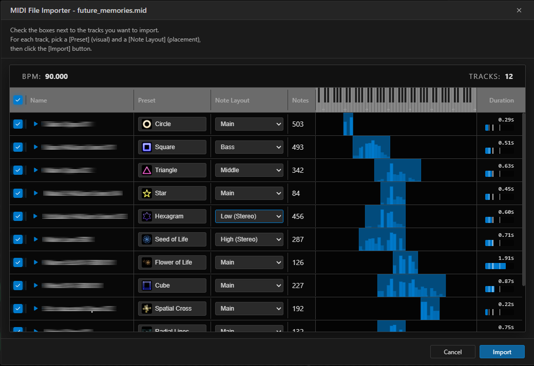Preview play the Triangle track
534x366 pixels.
(x=35, y=170)
